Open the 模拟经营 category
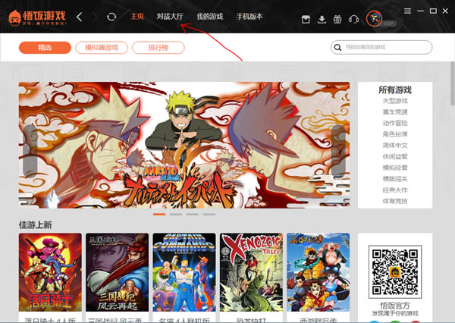 (395, 168)
